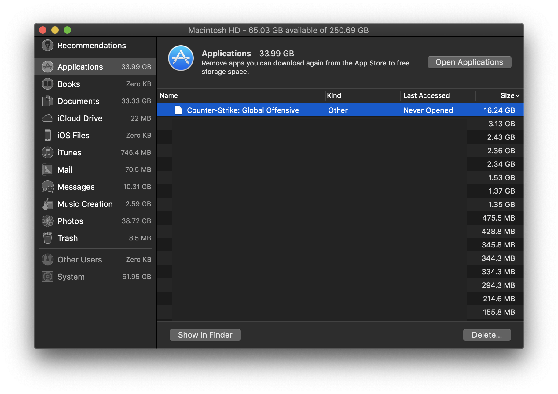Select the row sized 2.34 GB
Image resolution: width=558 pixels, height=394 pixels.
click(340, 164)
